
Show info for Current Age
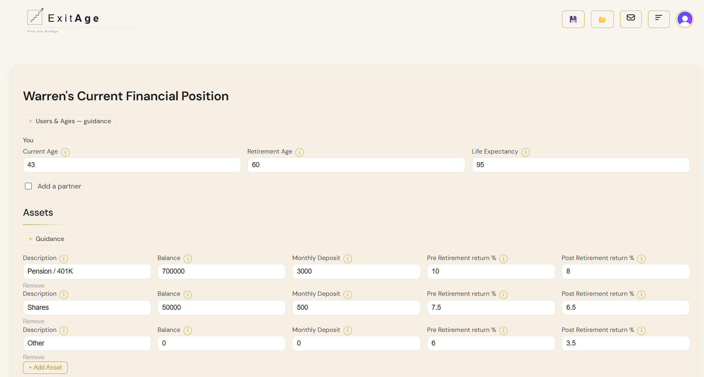coord(65,152)
